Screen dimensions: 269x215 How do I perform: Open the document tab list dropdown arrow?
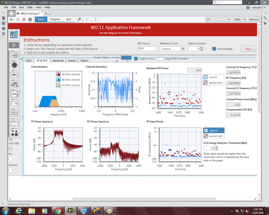50,14
